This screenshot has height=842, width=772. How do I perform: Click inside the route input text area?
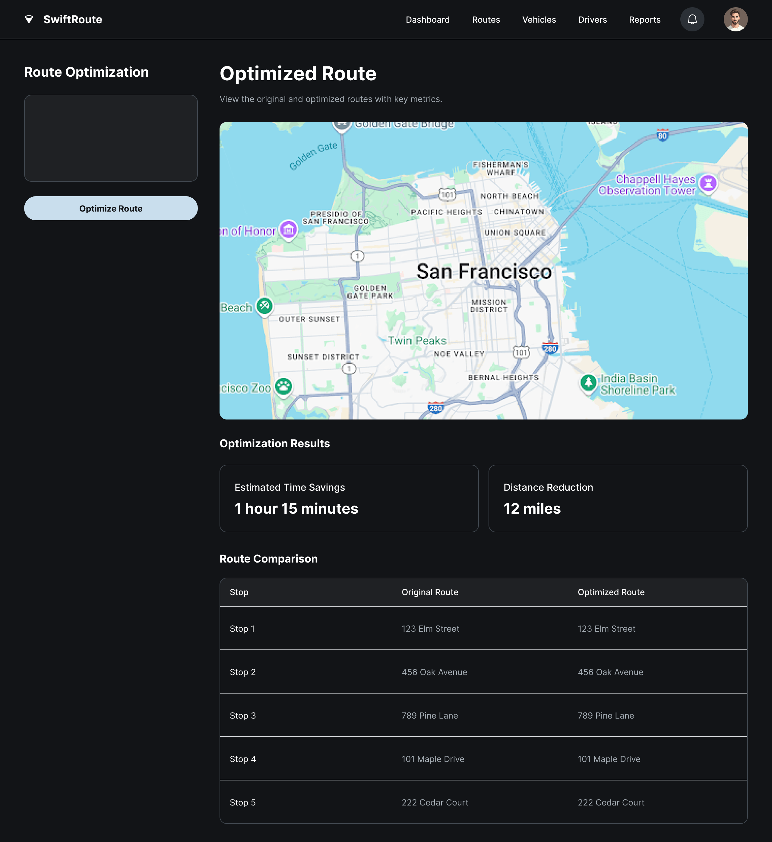tap(111, 138)
